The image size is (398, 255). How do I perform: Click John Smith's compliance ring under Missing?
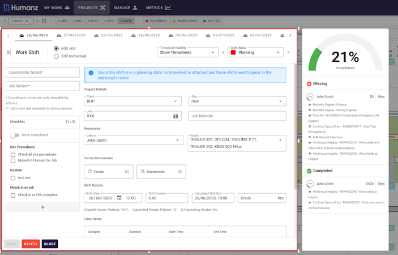(x=310, y=97)
